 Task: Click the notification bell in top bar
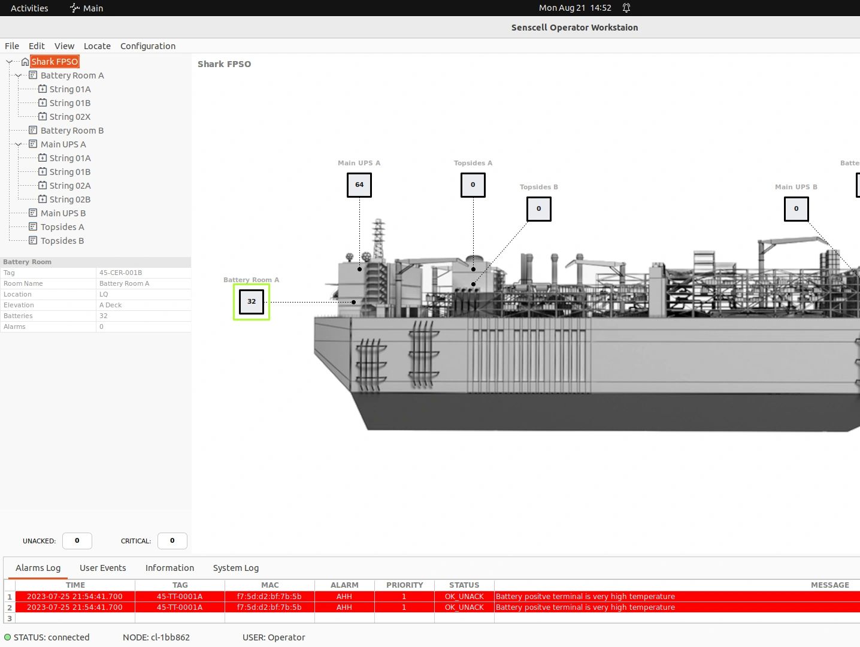click(x=626, y=8)
